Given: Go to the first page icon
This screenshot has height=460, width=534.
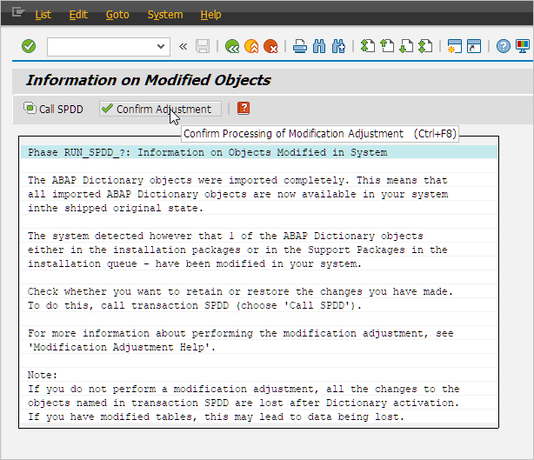Looking at the screenshot, I should (x=367, y=46).
